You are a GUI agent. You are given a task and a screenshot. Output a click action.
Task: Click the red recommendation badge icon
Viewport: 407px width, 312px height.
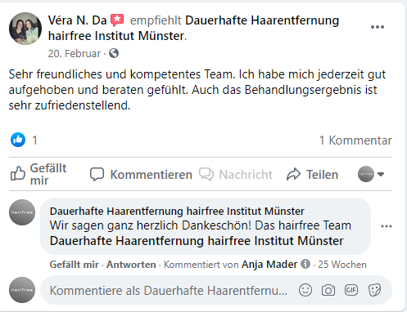coord(117,20)
